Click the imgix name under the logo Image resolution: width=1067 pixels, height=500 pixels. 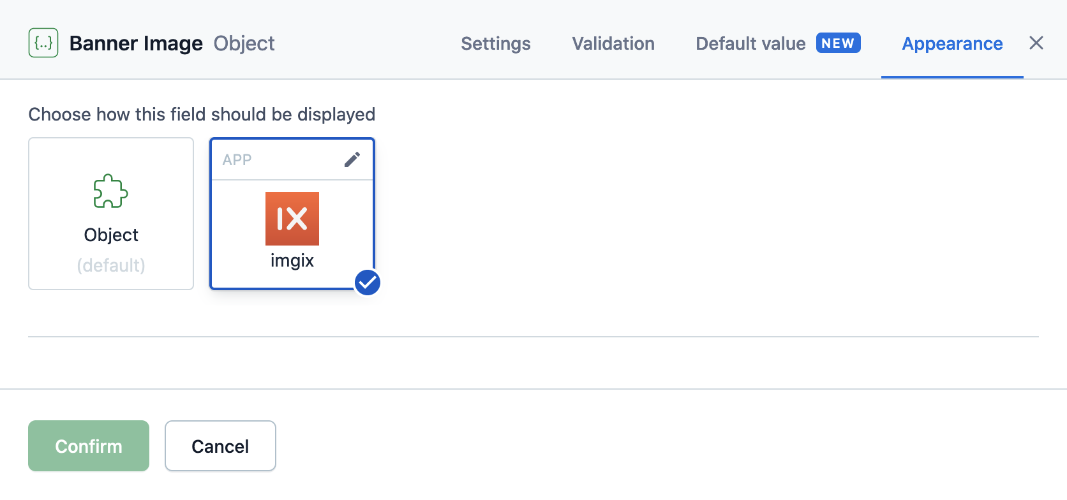pos(292,260)
